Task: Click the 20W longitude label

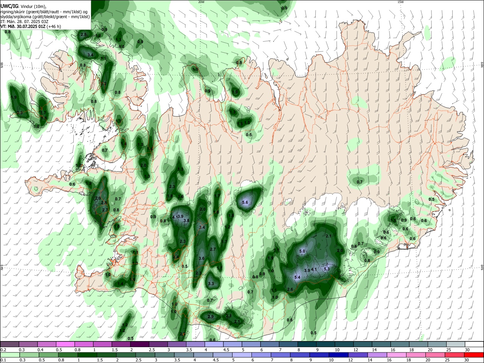Action: coord(202,2)
